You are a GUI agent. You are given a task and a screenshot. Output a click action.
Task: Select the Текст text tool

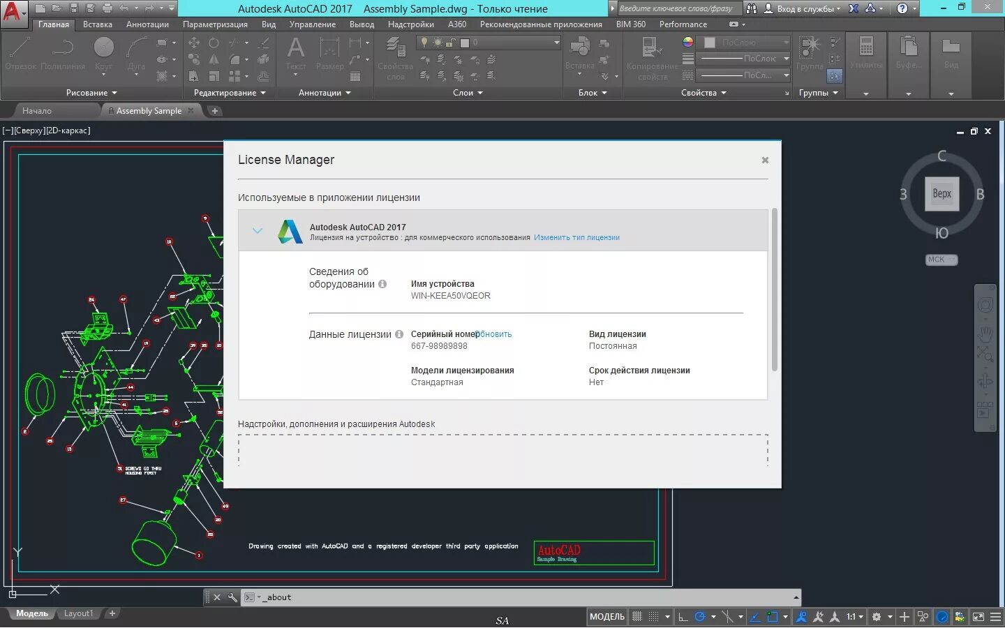coord(296,54)
